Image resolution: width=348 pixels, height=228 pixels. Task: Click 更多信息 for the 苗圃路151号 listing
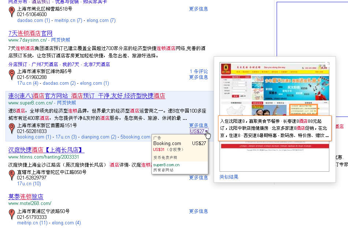tap(198, 125)
